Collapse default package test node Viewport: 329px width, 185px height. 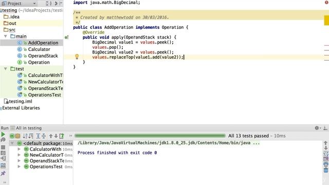click(x=12, y=143)
